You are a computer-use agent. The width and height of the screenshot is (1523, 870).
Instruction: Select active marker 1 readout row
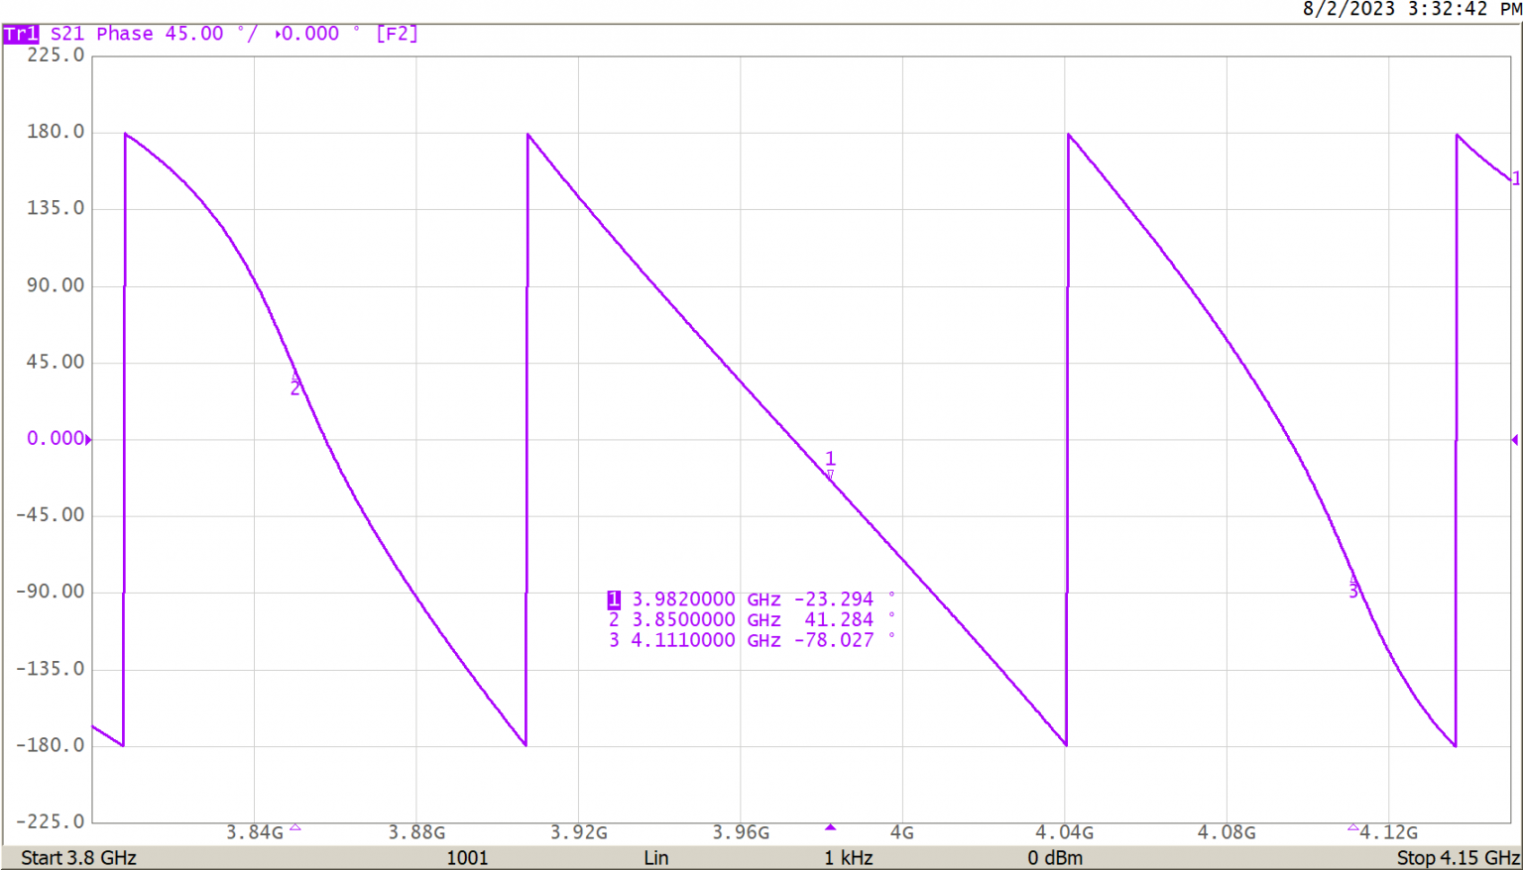coord(750,599)
